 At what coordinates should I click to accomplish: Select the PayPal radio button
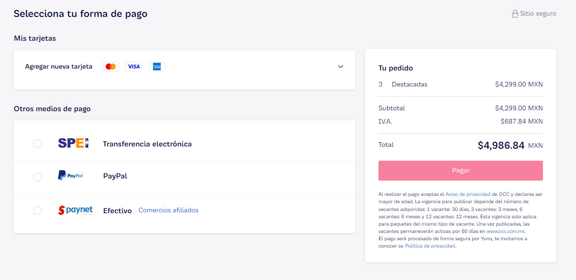coord(38,177)
